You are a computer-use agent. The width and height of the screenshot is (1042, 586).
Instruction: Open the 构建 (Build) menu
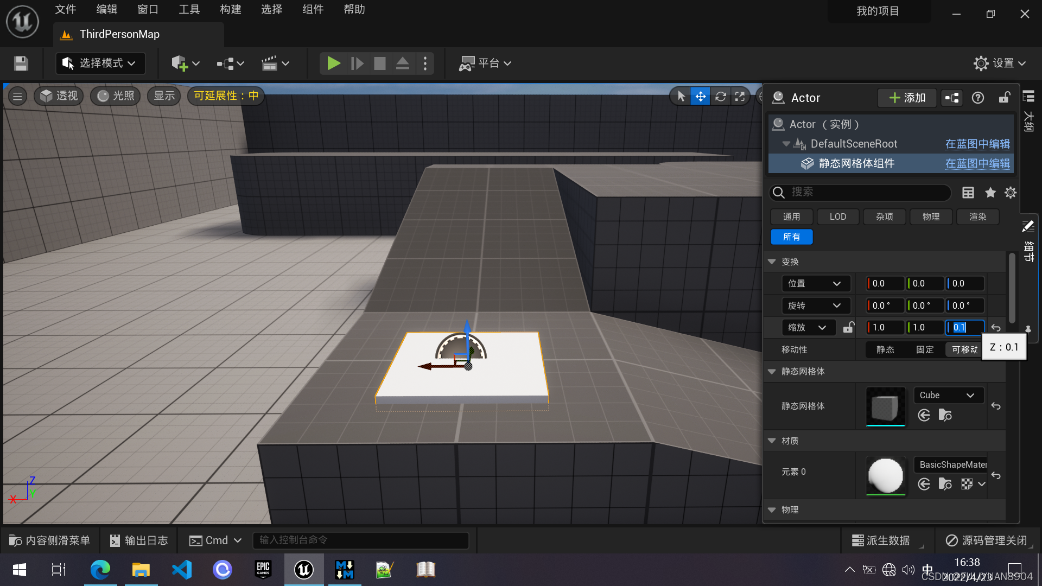point(231,9)
